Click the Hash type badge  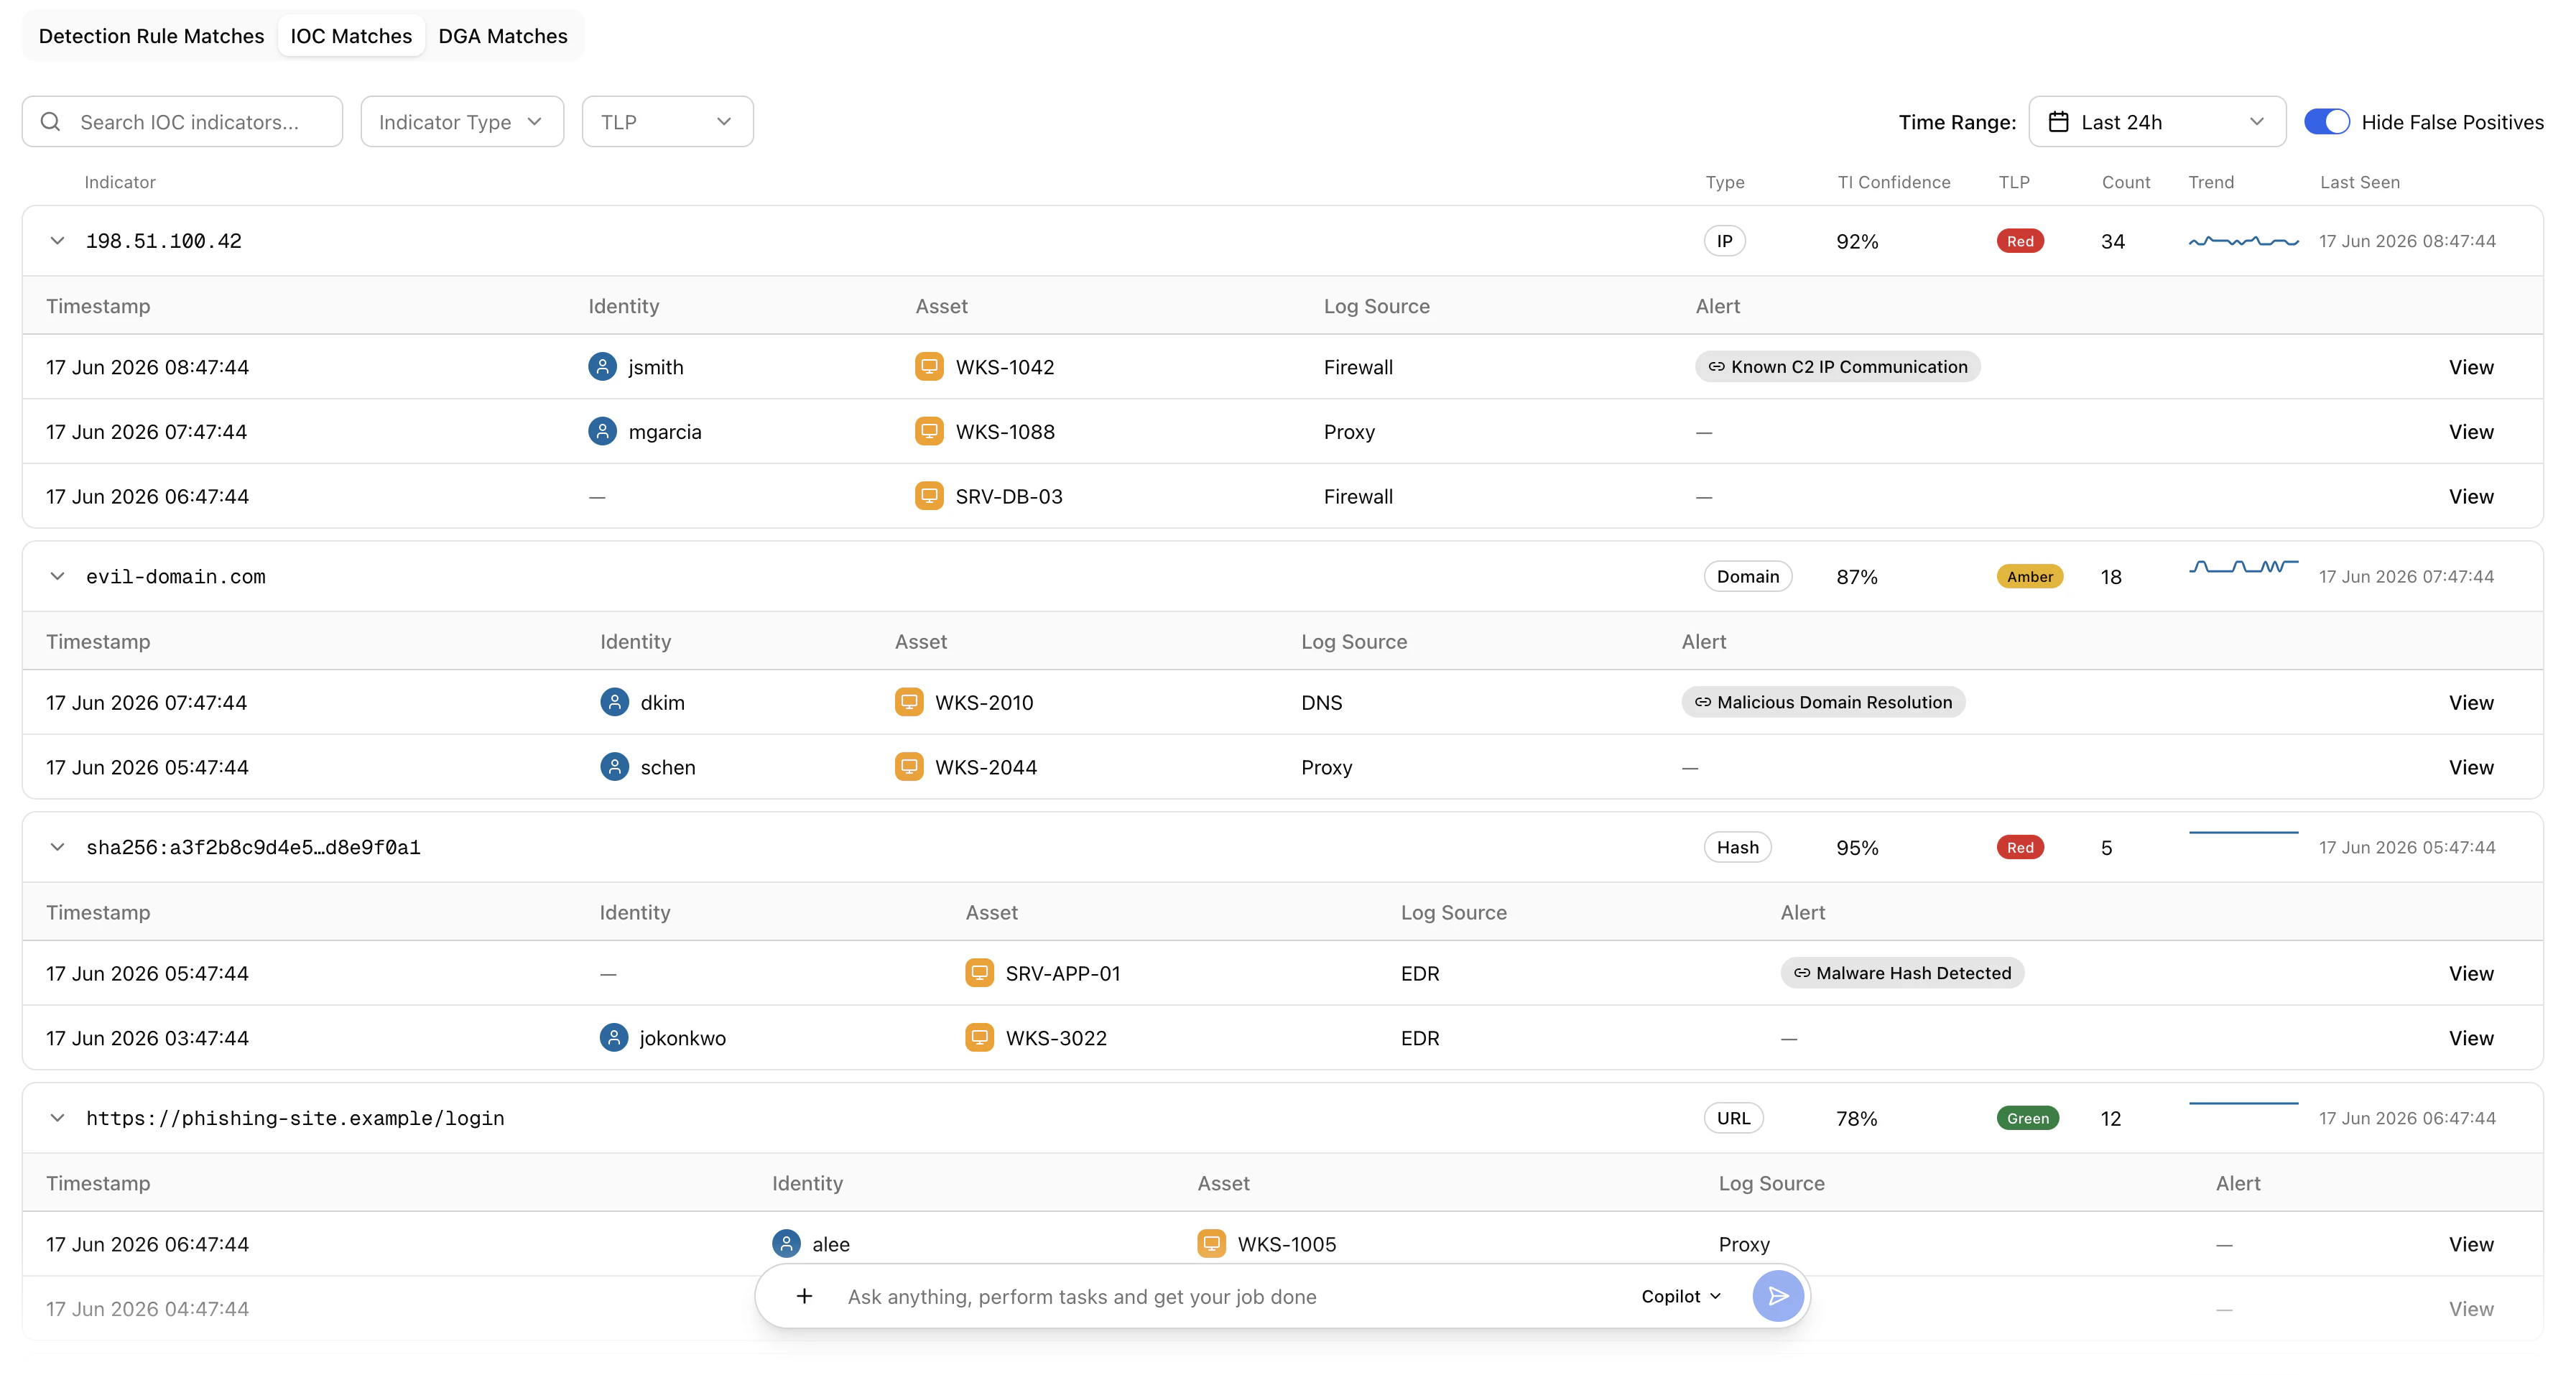tap(1738, 847)
